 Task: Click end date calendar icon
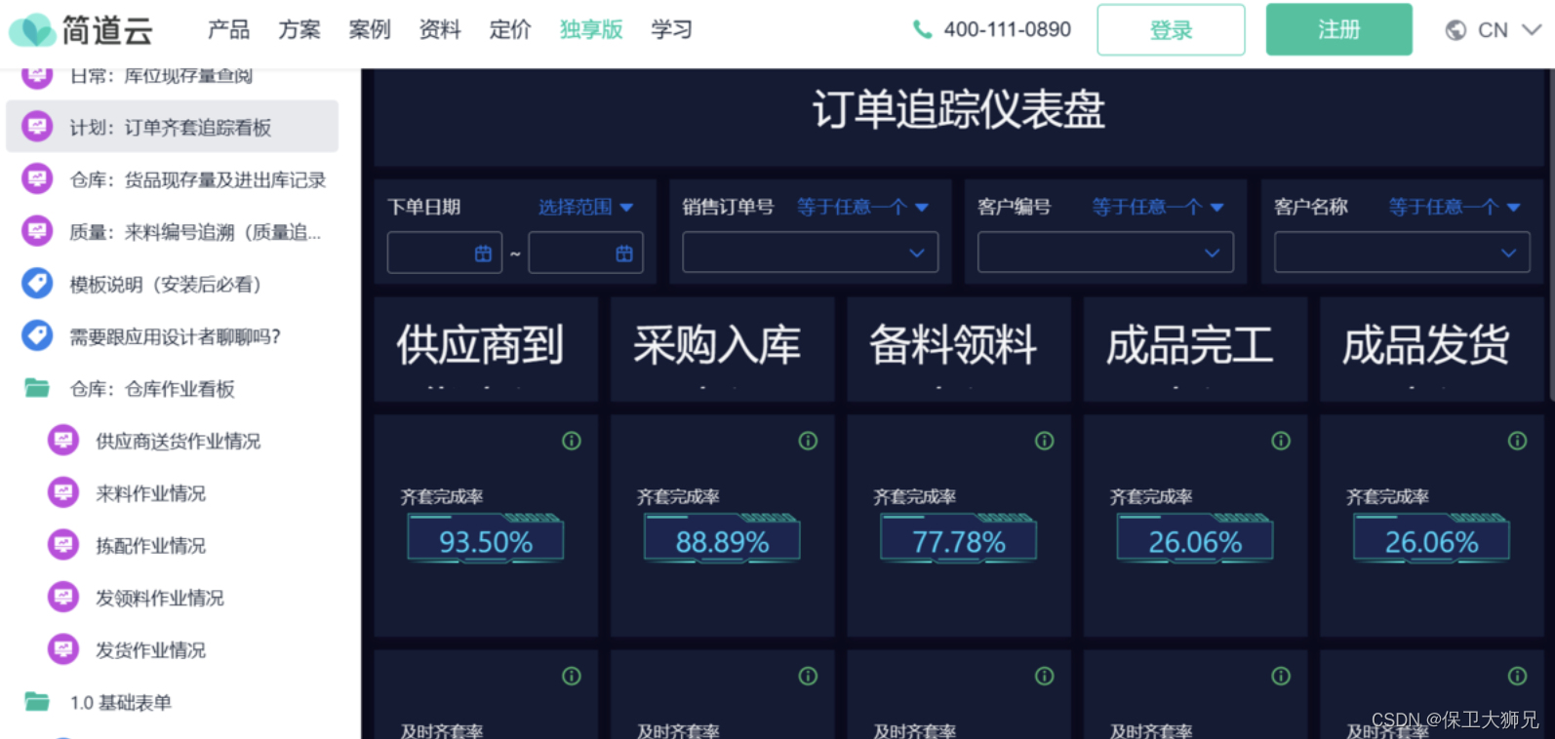624,253
